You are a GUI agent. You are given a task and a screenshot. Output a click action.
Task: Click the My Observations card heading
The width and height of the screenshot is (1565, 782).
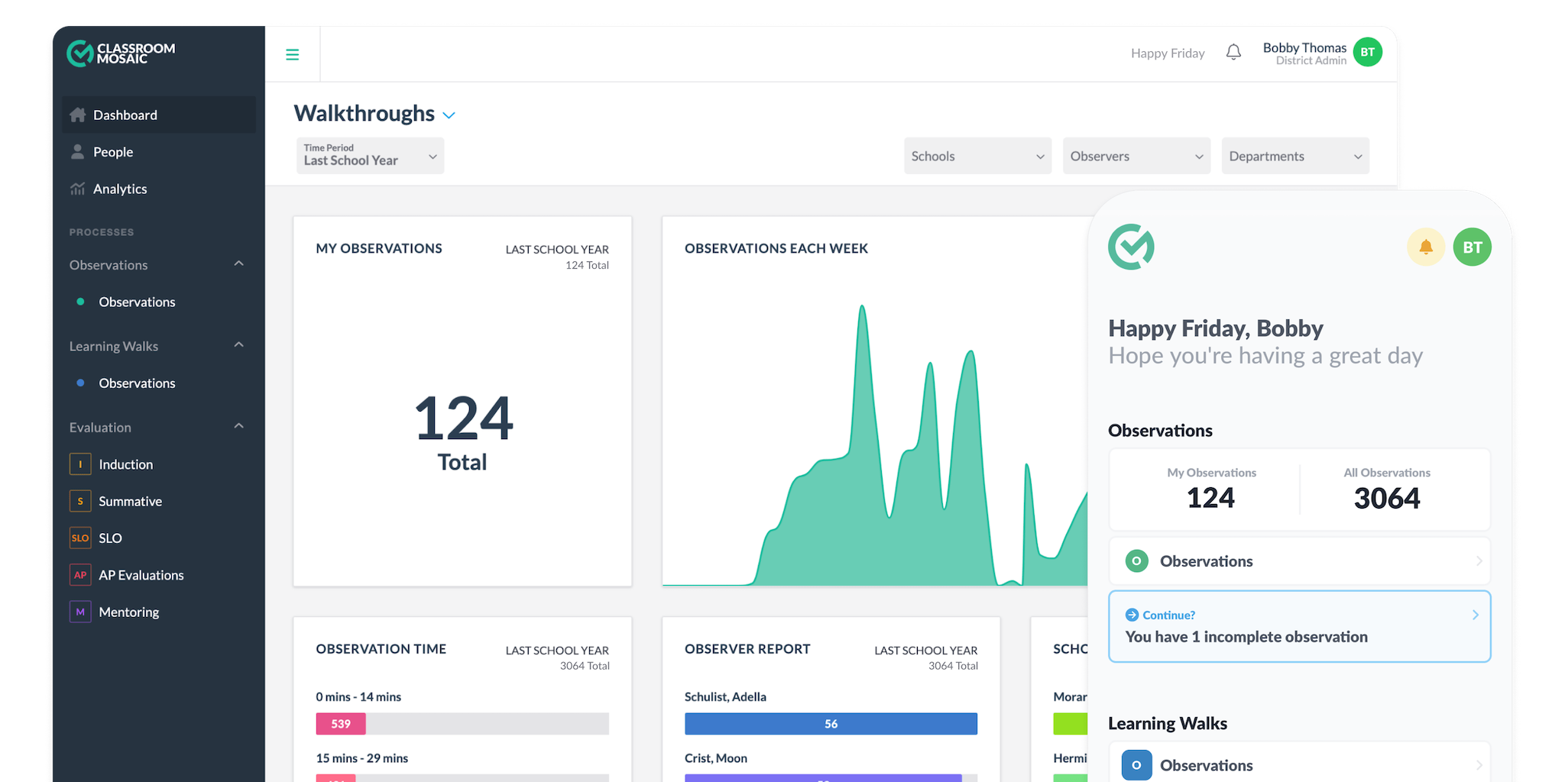tap(379, 248)
